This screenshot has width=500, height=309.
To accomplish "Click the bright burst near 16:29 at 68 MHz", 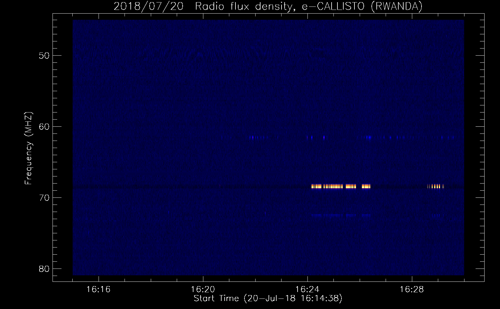I will click(436, 186).
